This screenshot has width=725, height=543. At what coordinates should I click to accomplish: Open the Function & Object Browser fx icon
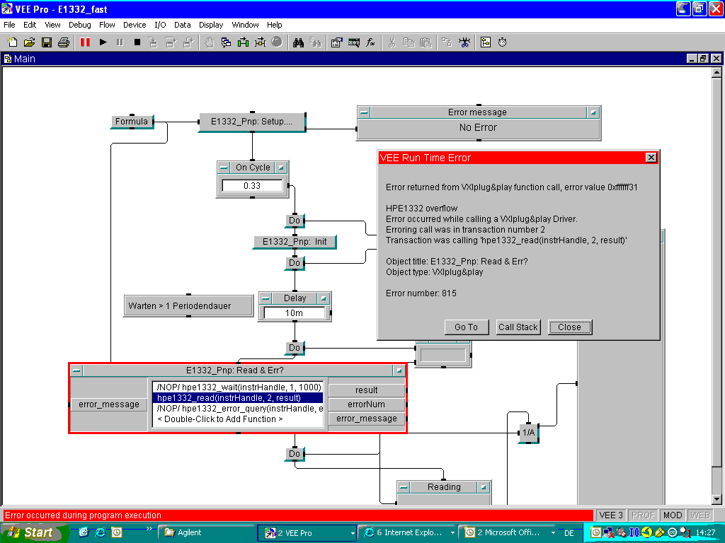point(370,42)
